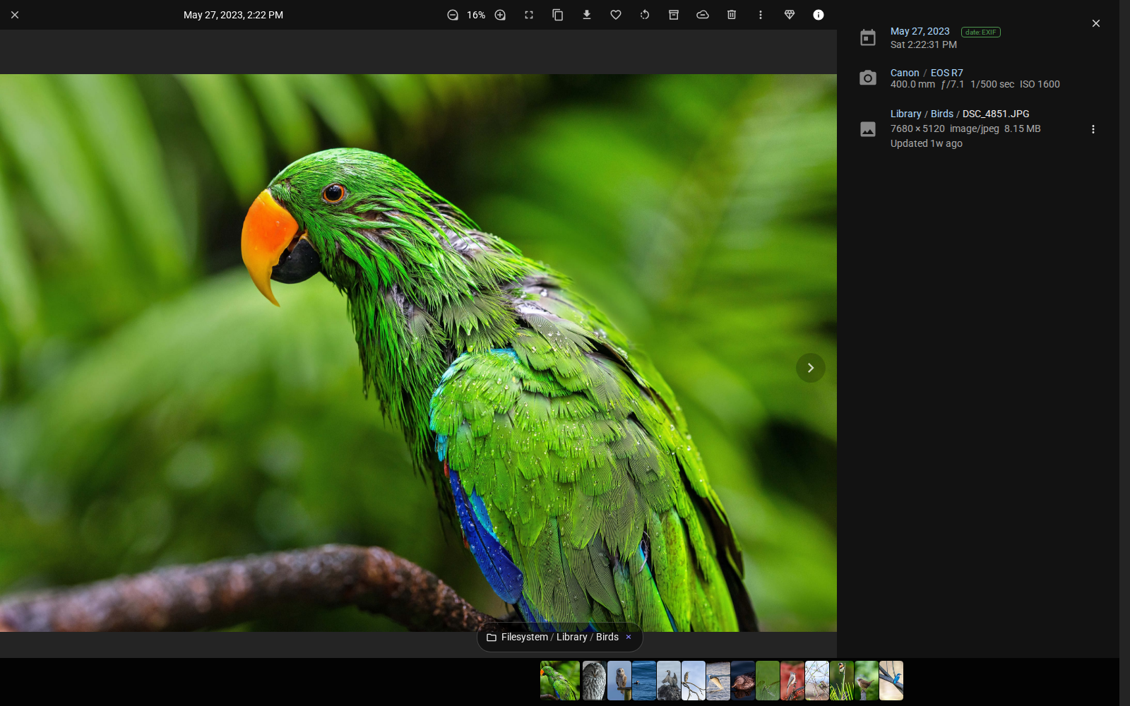Select the owl on post thumbnail
The height and width of the screenshot is (706, 1130).
tap(619, 681)
